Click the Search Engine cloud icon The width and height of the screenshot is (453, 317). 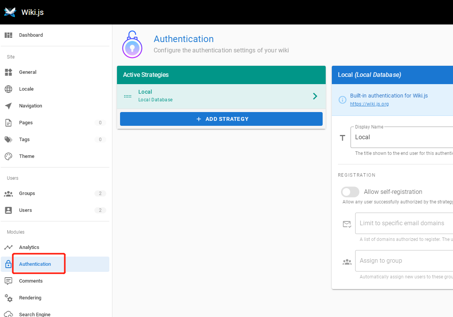click(8, 314)
